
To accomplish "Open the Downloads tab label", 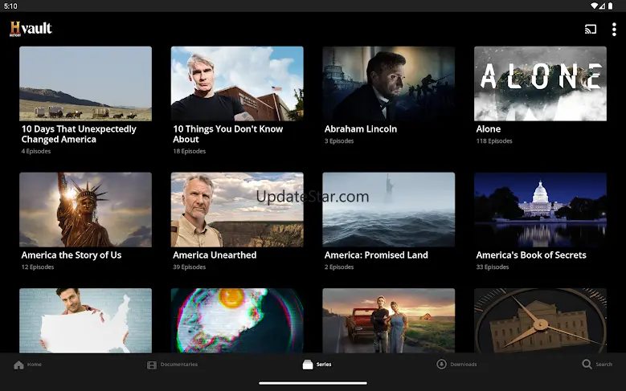I will [x=464, y=365].
